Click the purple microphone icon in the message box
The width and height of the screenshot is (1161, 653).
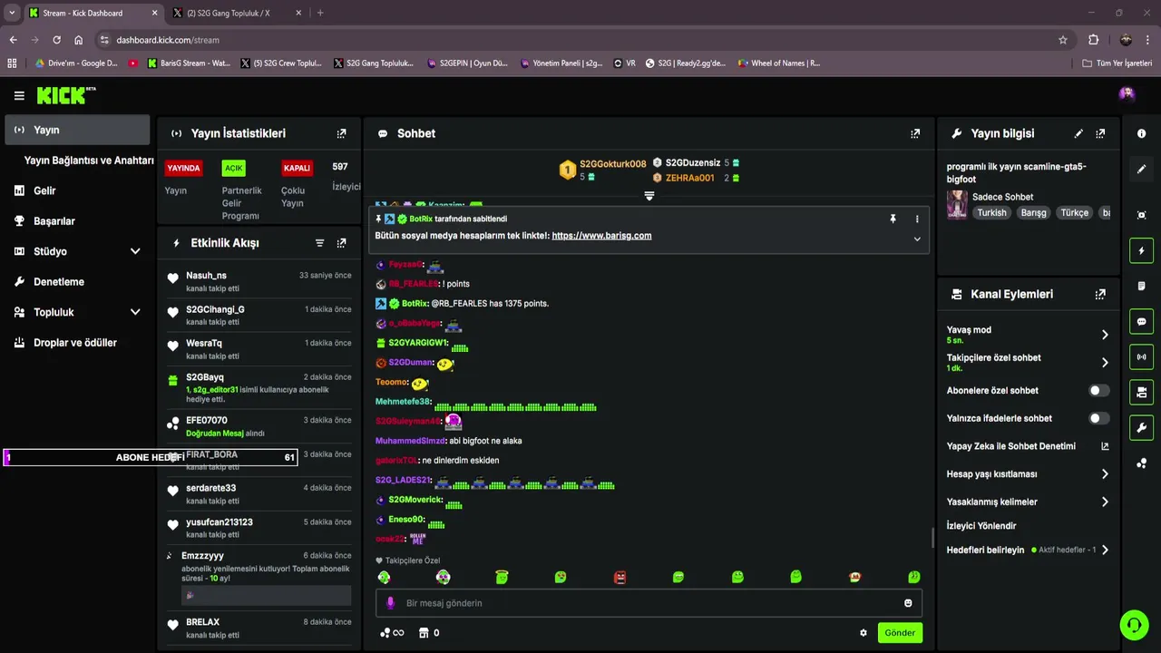click(x=391, y=603)
